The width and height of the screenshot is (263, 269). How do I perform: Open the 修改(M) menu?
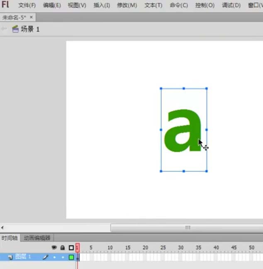point(127,5)
